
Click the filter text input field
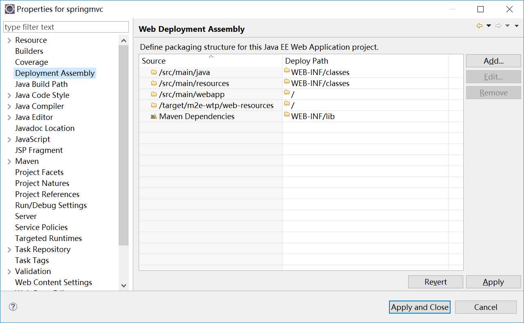66,27
